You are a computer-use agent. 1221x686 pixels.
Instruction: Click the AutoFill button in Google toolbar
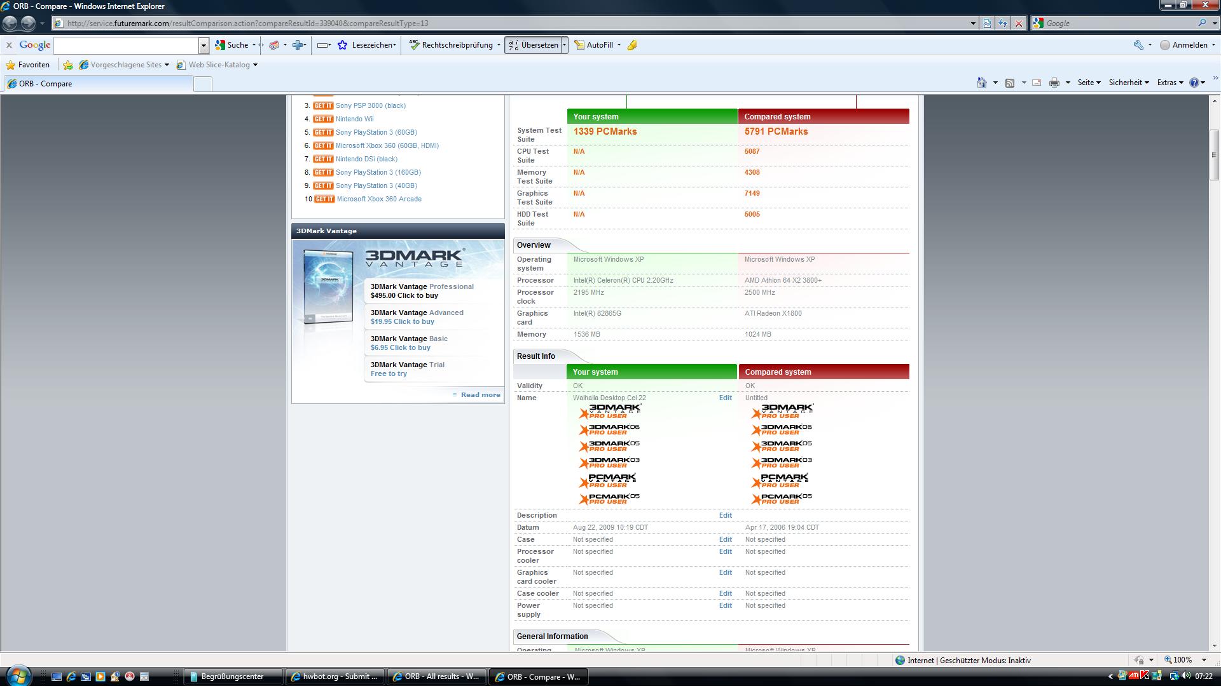click(x=594, y=45)
